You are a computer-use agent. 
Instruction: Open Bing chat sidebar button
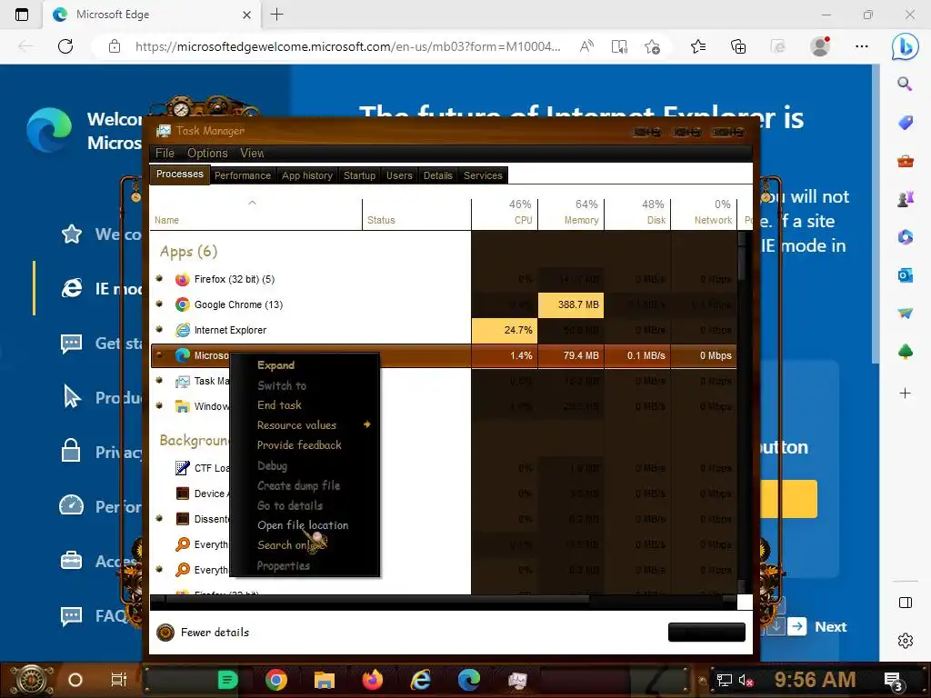click(905, 46)
